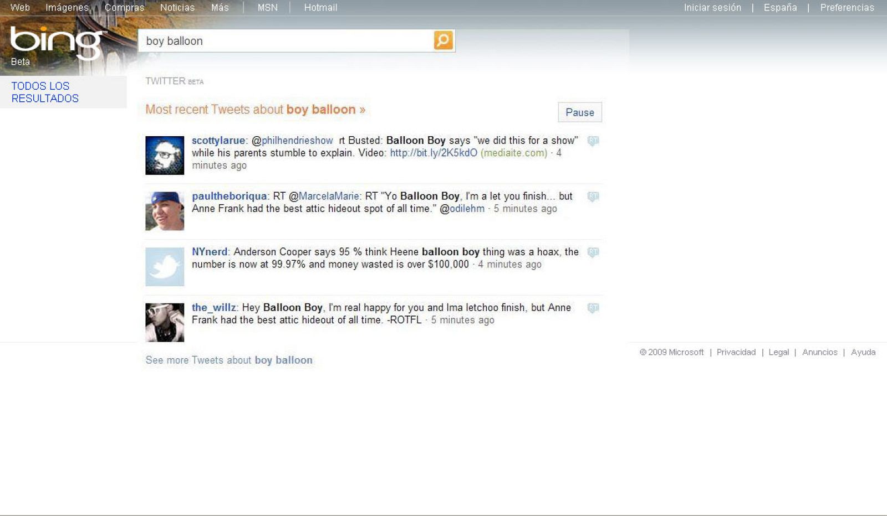Focus the search box containing boy balloon
This screenshot has height=516, width=887.
tap(286, 41)
